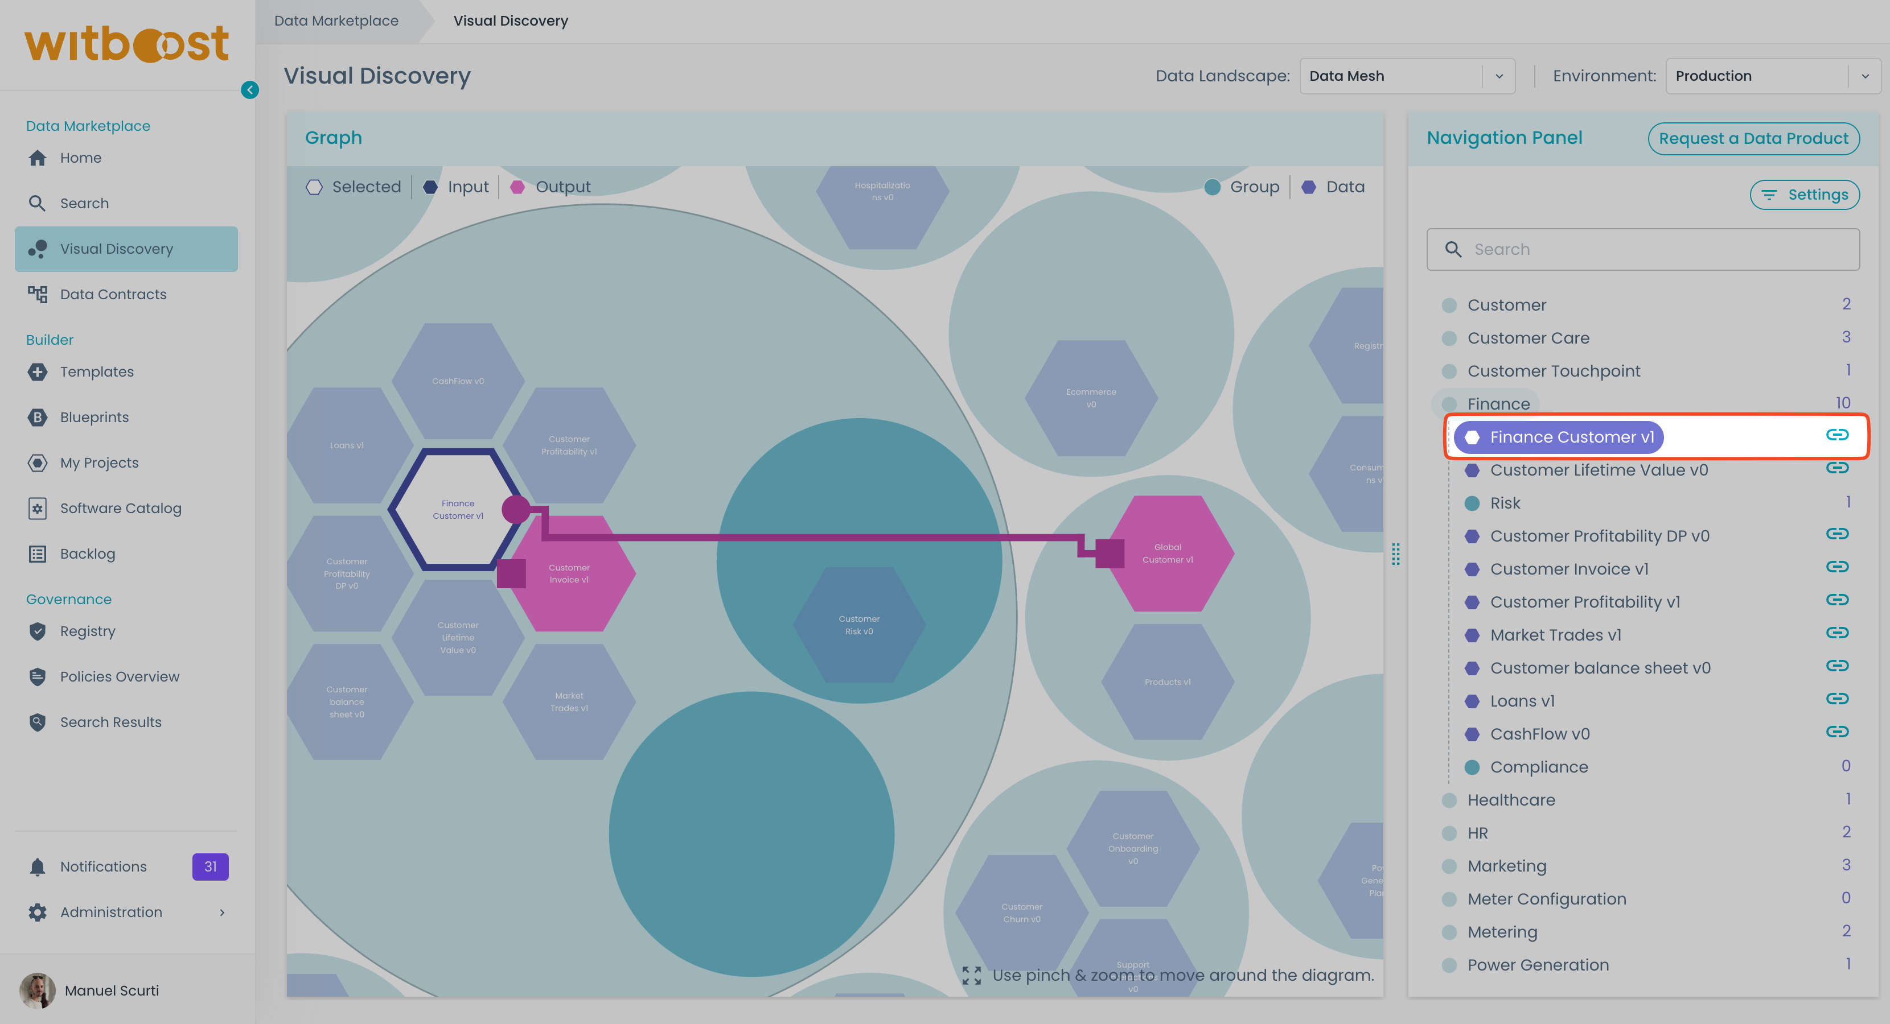1890x1024 pixels.
Task: Open the Settings filter button
Action: pyautogui.click(x=1804, y=194)
